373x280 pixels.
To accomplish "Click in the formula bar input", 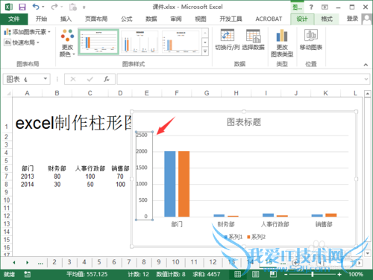I will pos(239,79).
